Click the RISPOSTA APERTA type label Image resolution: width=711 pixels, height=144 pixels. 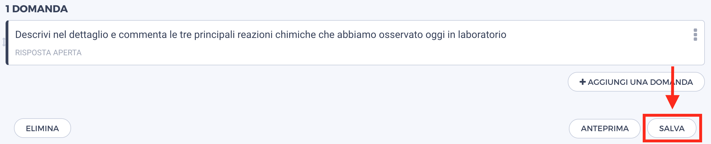48,52
